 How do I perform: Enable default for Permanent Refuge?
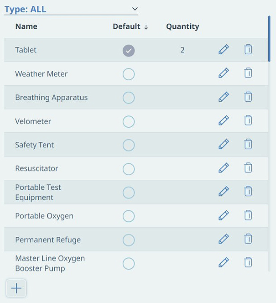[x=129, y=240]
